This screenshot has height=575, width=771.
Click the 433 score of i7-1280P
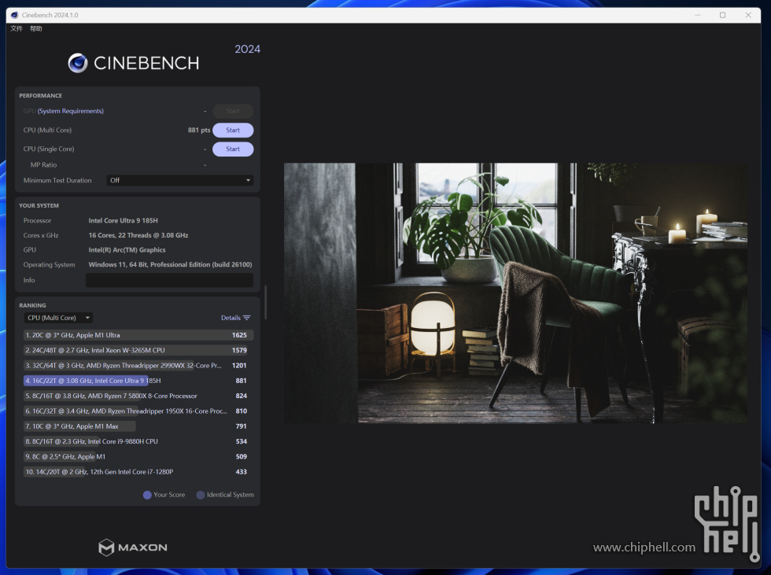tap(241, 472)
